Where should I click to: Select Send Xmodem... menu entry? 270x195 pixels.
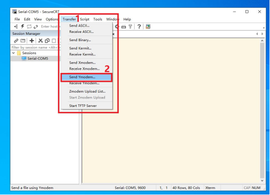(87, 63)
